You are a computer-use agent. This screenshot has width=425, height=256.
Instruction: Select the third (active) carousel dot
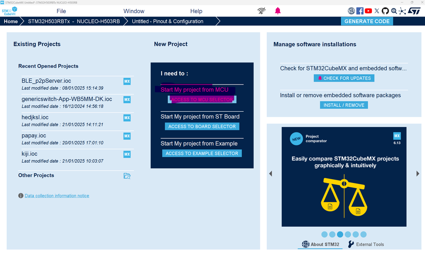click(340, 234)
